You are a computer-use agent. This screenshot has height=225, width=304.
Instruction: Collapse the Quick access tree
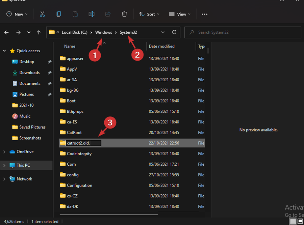point(4,51)
